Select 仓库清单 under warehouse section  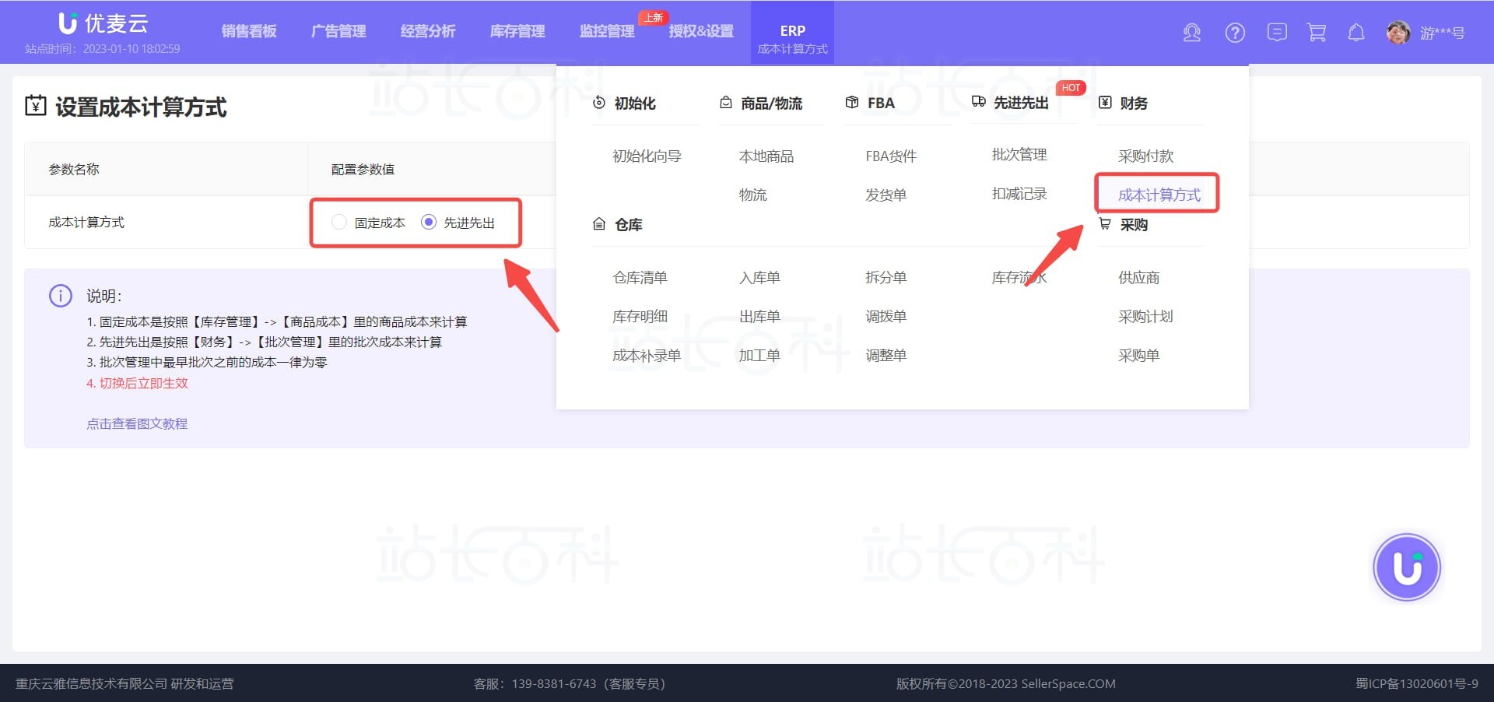pyautogui.click(x=640, y=278)
